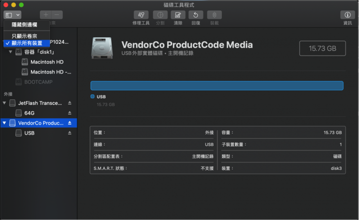This screenshot has height=220, width=359.
Task: Click the 磁碟 type value
Action: pyautogui.click(x=337, y=156)
